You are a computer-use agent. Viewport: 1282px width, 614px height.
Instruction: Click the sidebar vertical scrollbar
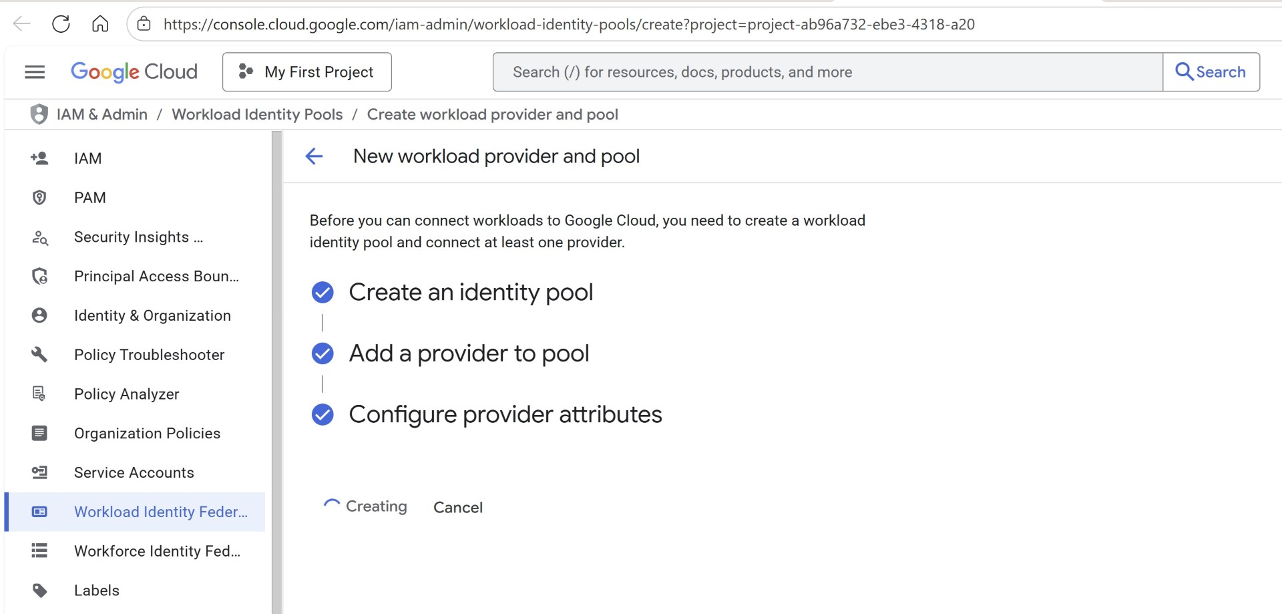coord(276,372)
